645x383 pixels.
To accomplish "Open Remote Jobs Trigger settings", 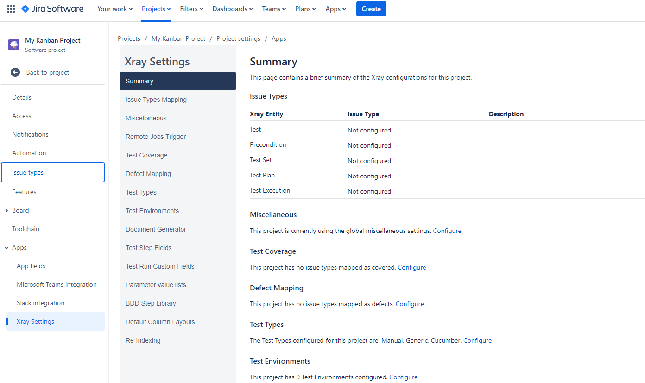I will (178, 137).
